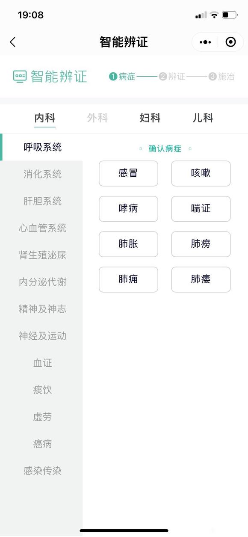
Task: Select the 咳嗽 symptom option
Action: (201, 173)
